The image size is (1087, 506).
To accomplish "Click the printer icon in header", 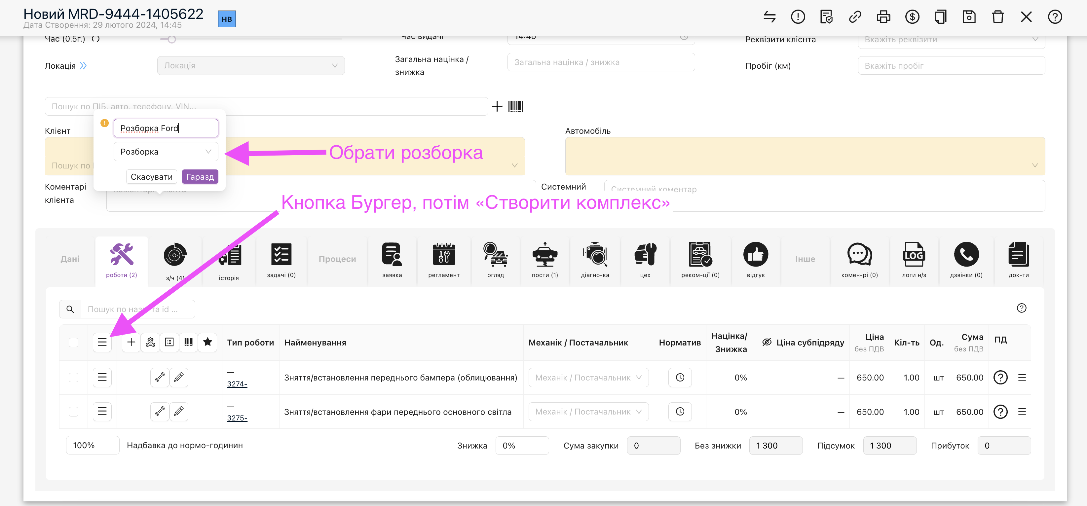I will click(883, 17).
